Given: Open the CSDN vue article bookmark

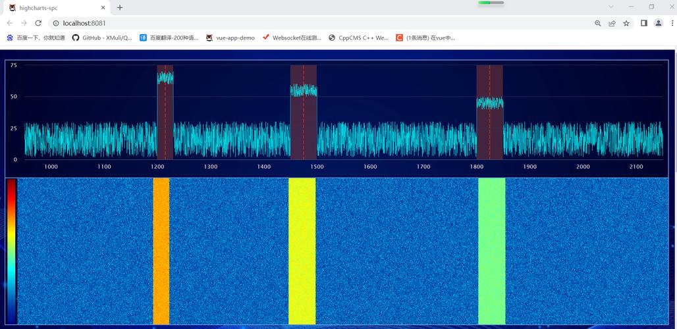Looking at the screenshot, I should [x=425, y=38].
